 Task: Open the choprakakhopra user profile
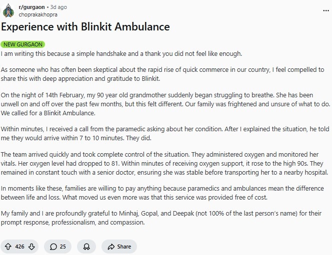click(38, 14)
